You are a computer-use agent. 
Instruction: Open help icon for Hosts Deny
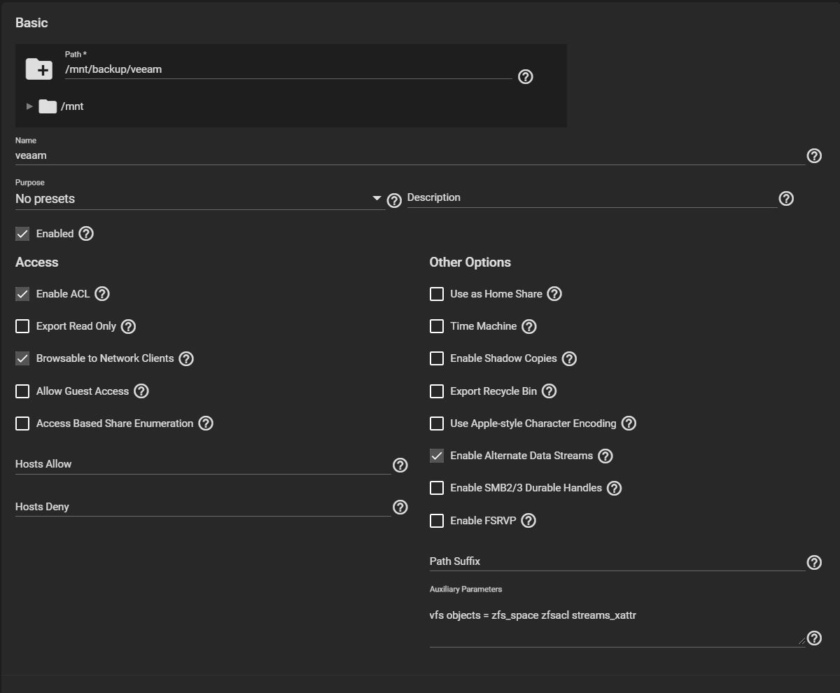pyautogui.click(x=400, y=507)
